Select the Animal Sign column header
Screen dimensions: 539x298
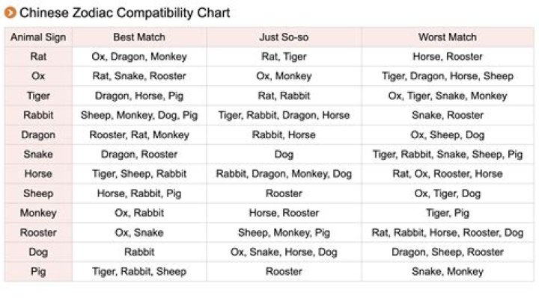coord(38,37)
